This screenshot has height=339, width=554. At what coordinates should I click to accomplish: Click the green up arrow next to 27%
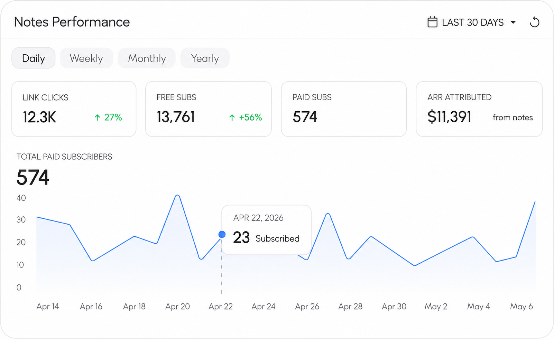pos(98,117)
